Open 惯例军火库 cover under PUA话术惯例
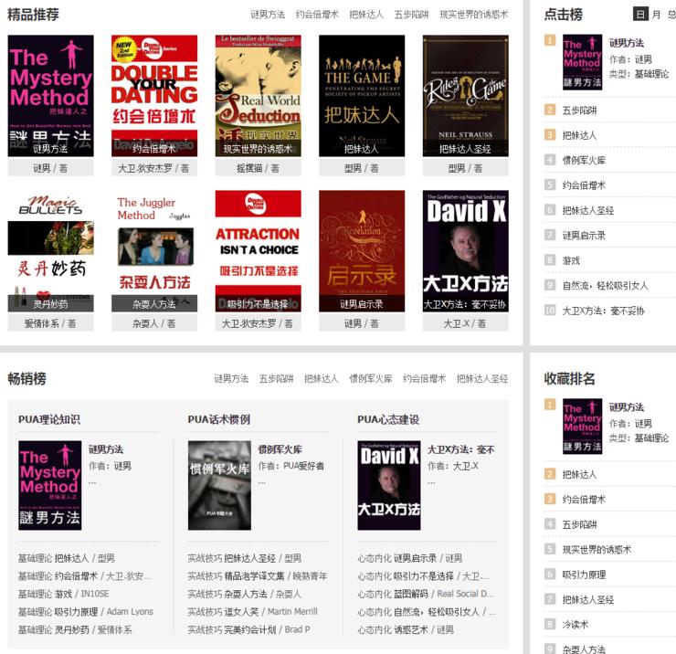The height and width of the screenshot is (654, 676). [x=219, y=485]
